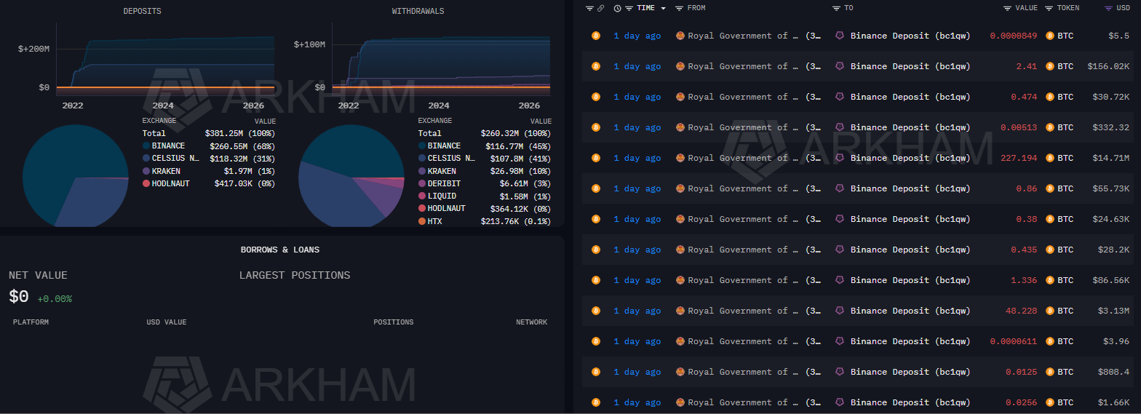Image resolution: width=1141 pixels, height=414 pixels.
Task: Open the VALUE column filter
Action: tap(1007, 8)
